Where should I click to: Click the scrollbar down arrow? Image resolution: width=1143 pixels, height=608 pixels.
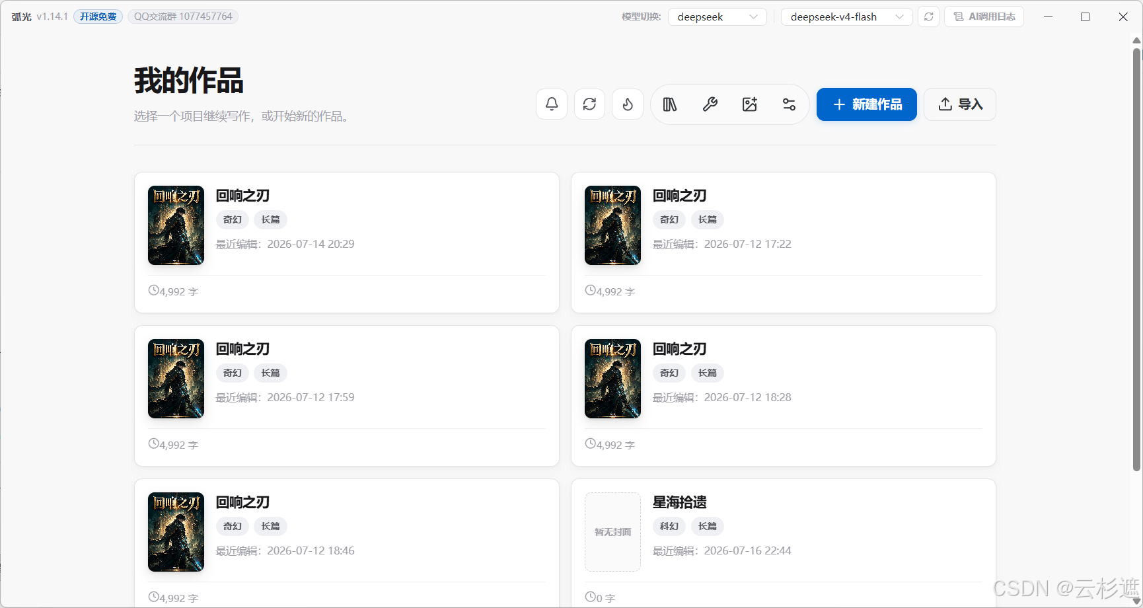coord(1136,601)
